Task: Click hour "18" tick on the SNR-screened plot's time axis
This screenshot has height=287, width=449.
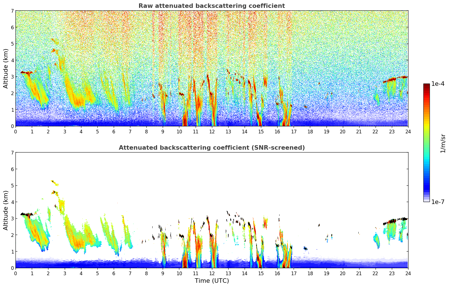Action: pos(310,273)
